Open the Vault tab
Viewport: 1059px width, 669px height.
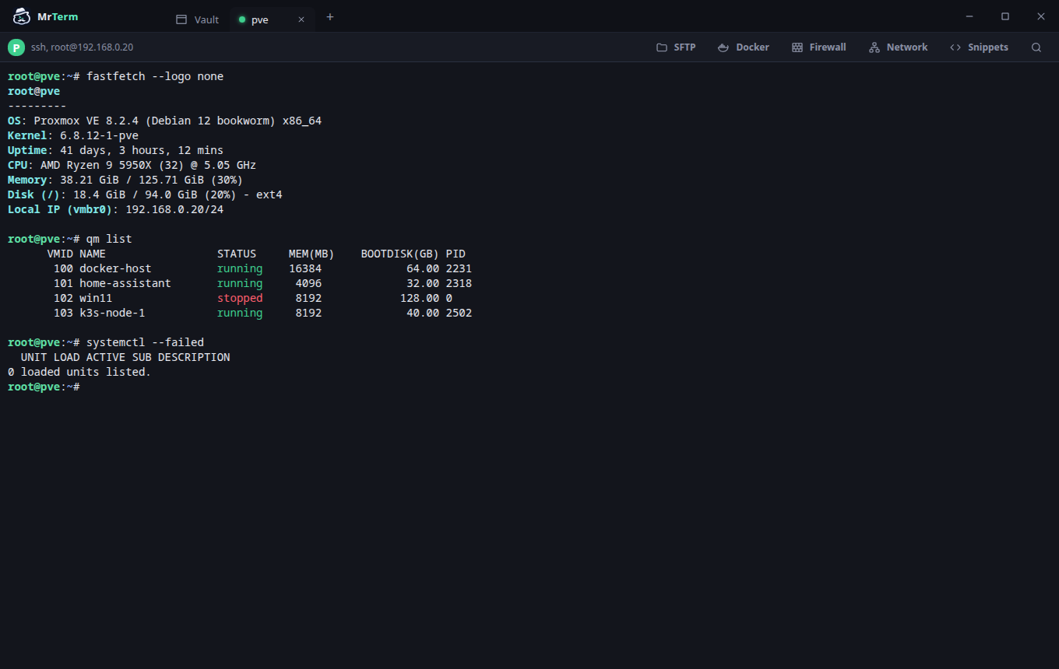[x=198, y=19]
